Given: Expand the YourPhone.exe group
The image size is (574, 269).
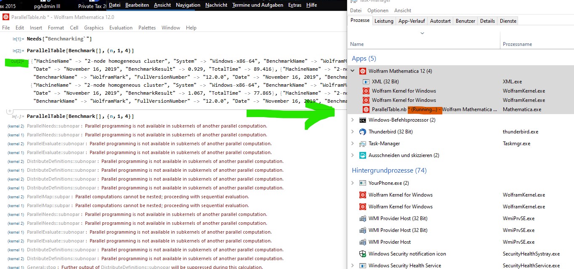Looking at the screenshot, I should pos(353,183).
